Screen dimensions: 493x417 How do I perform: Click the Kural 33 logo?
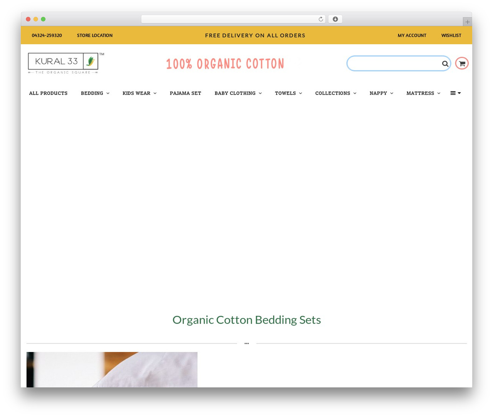pos(65,63)
